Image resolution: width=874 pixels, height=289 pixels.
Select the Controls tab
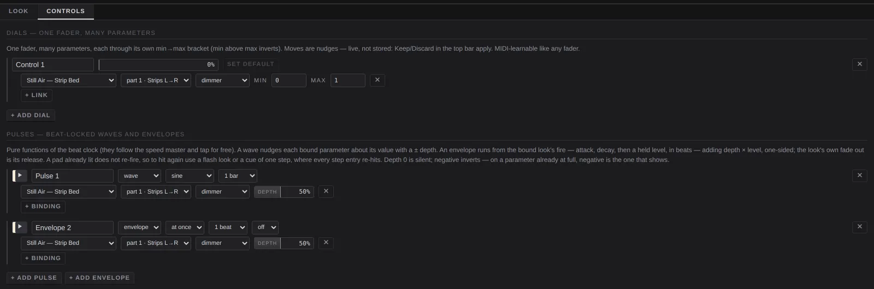pos(66,11)
